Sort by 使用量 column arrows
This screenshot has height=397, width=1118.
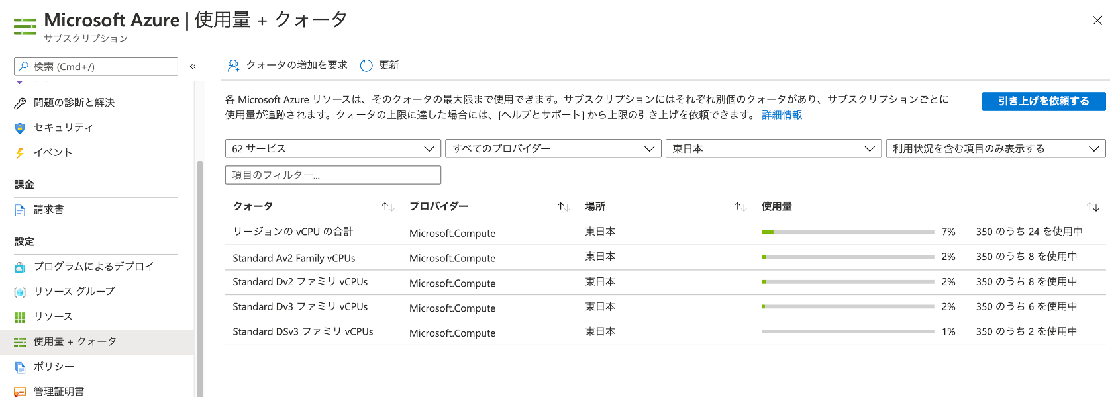(1093, 207)
